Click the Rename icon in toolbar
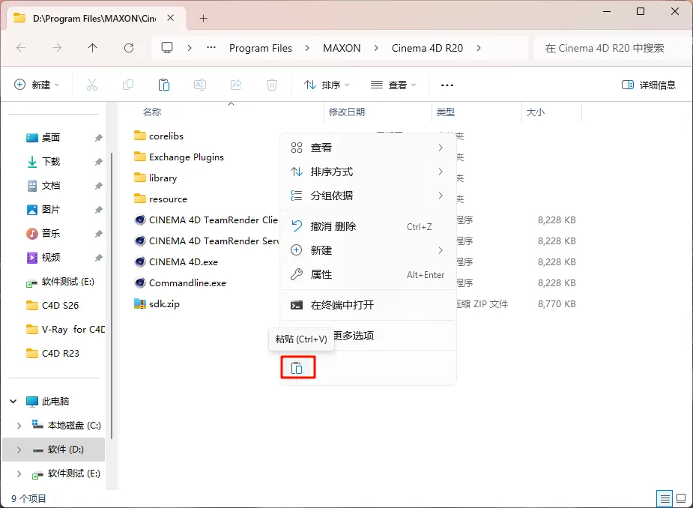This screenshot has width=693, height=508. (200, 85)
